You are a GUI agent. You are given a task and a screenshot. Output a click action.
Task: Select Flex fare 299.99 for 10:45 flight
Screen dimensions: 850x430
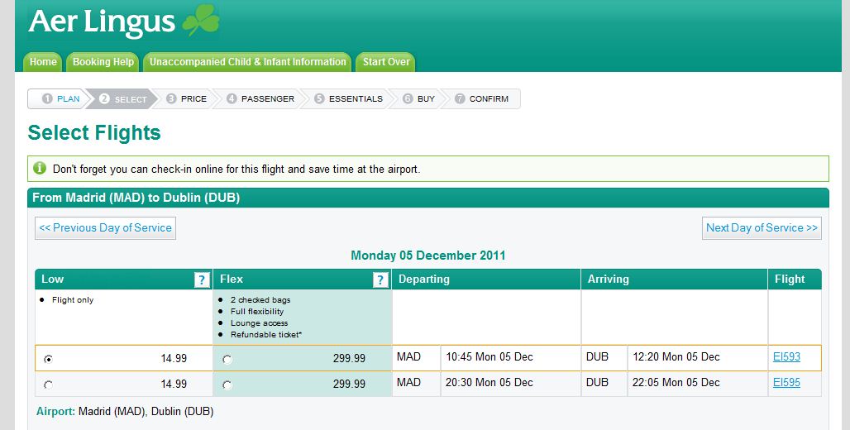[x=227, y=360]
